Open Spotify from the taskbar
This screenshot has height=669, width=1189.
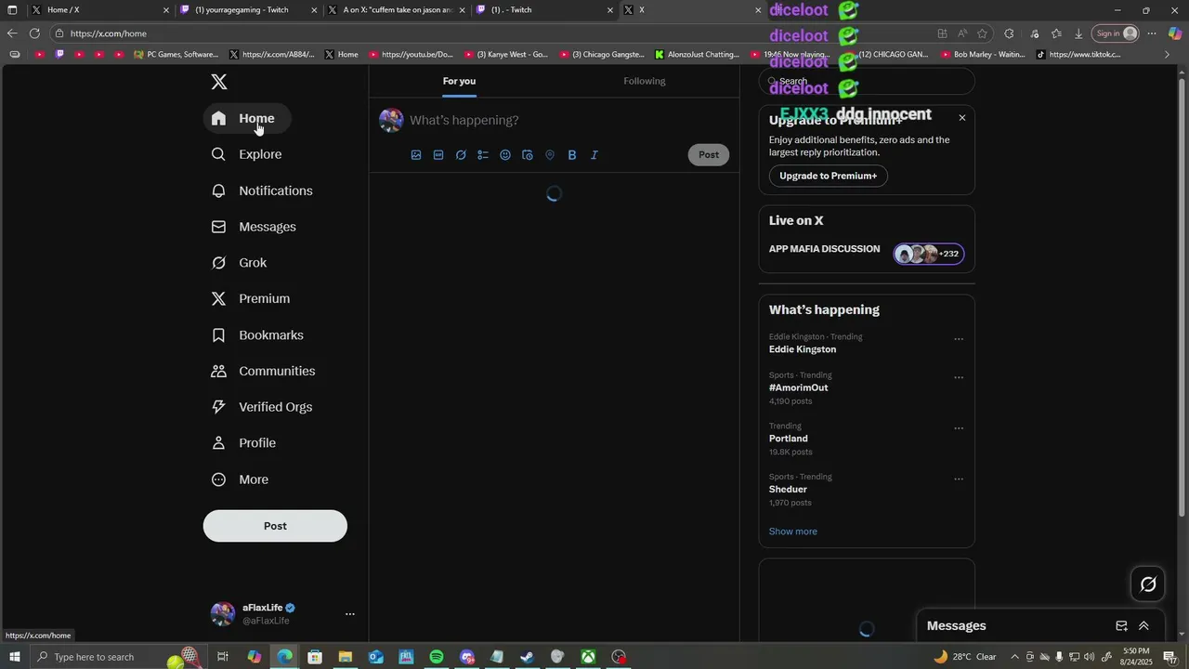tap(437, 657)
